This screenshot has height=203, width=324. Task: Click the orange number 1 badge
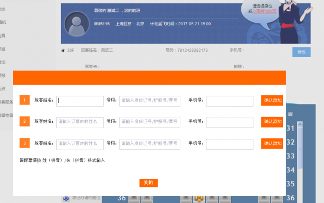point(25,100)
